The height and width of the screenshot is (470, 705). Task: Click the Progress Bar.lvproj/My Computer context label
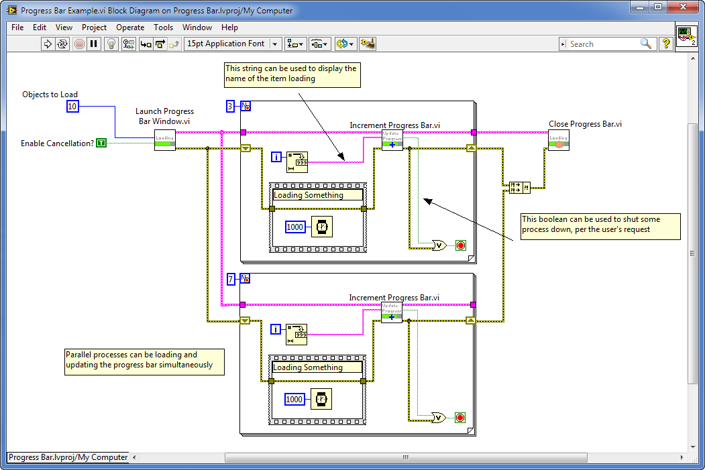68,457
